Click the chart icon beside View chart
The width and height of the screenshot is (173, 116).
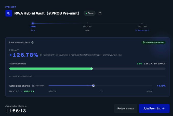pyautogui.click(x=33, y=86)
